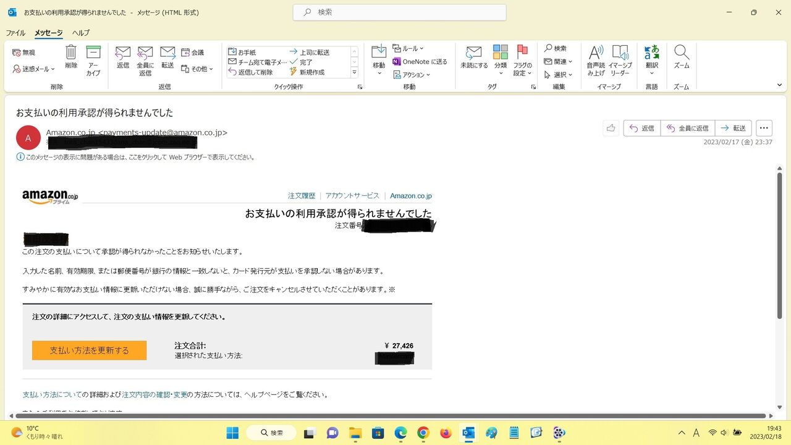Click the sender avatar A

point(28,138)
